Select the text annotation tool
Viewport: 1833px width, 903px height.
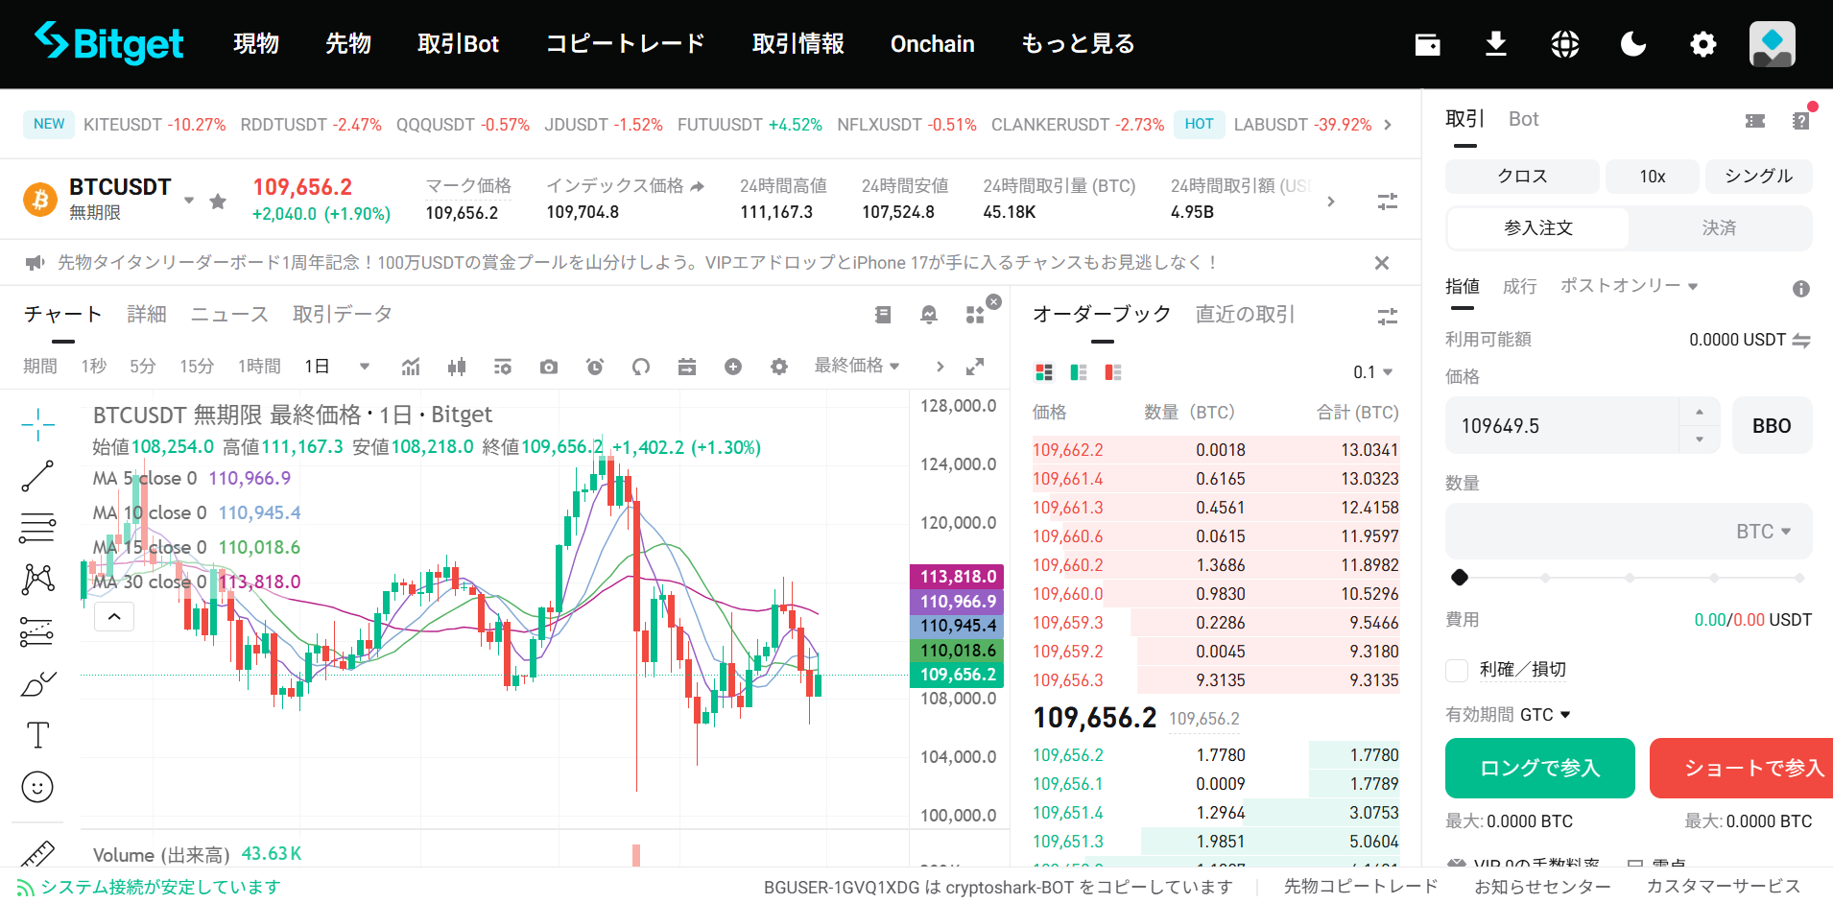(37, 735)
